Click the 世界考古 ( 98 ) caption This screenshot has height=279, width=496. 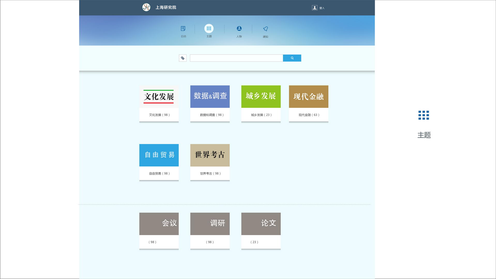pos(210,174)
